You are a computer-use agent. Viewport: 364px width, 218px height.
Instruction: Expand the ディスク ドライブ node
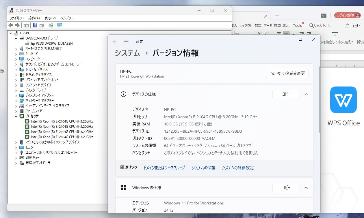point(16,90)
